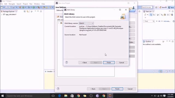
Task: Open the External Tools dropdown arrow
Action: (x=41, y=7)
